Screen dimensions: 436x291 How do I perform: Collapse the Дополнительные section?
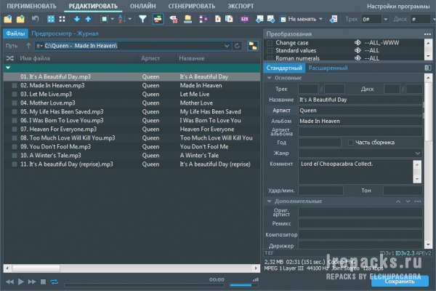click(269, 201)
